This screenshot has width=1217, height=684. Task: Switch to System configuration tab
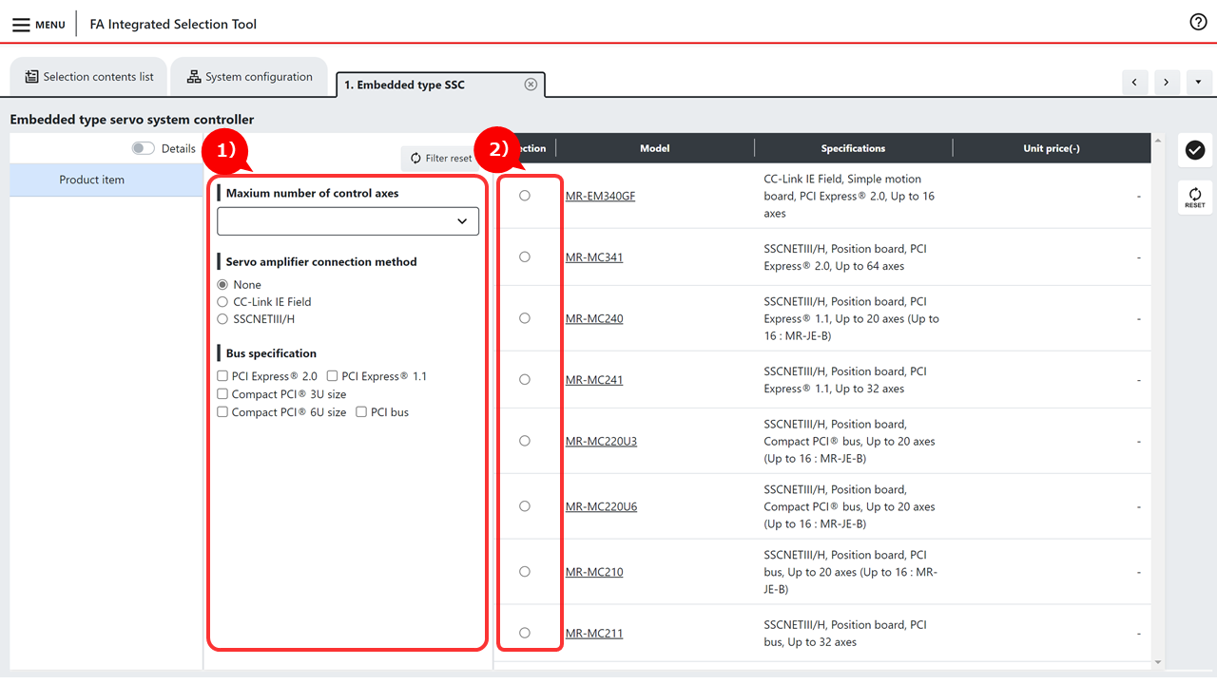pos(249,77)
